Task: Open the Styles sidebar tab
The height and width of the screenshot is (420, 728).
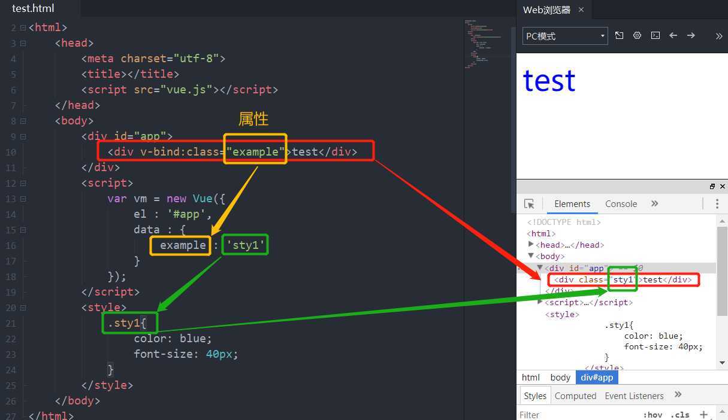Action: click(x=534, y=395)
